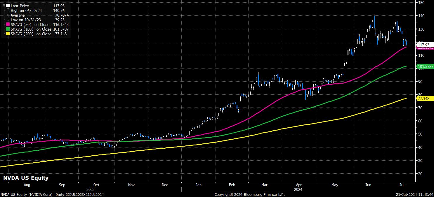Click the June 20 peak candlestick near 140
Image resolution: width=434 pixels, height=197 pixels.
point(374,22)
